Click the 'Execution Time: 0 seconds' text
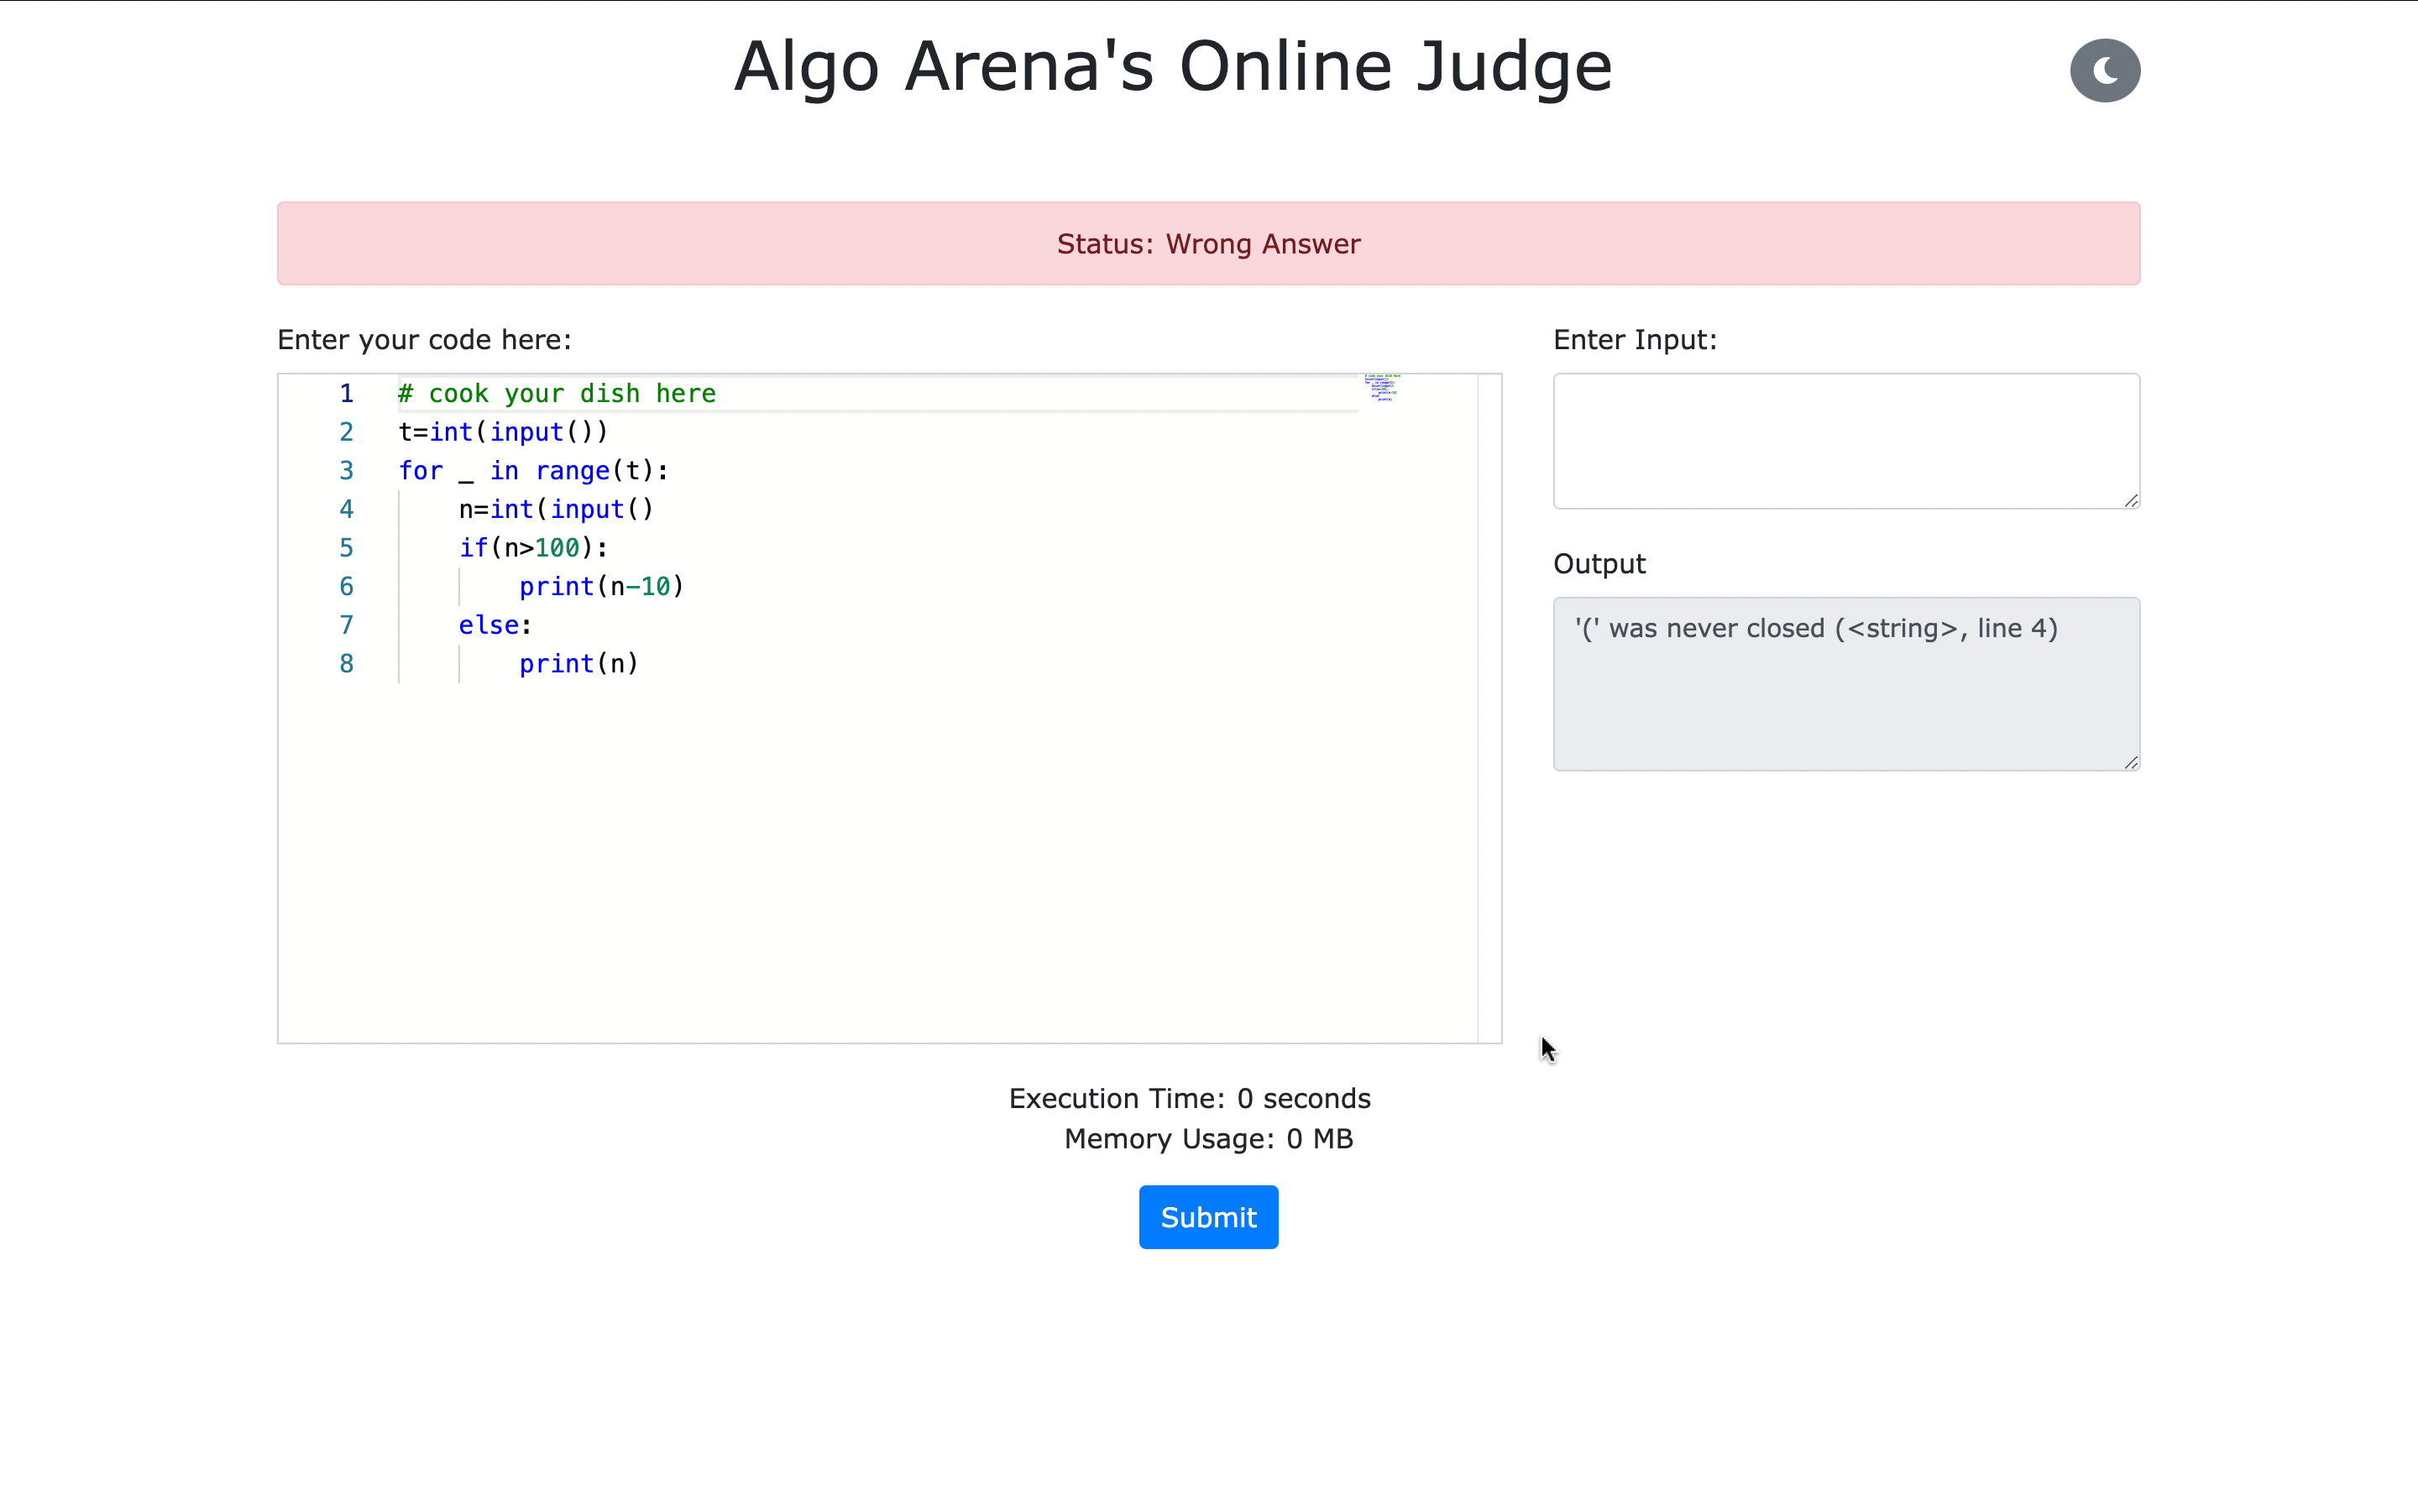Image resolution: width=2418 pixels, height=1511 pixels. point(1189,1098)
